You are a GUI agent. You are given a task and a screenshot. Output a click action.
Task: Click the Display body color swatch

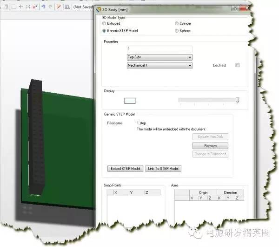pyautogui.click(x=130, y=100)
